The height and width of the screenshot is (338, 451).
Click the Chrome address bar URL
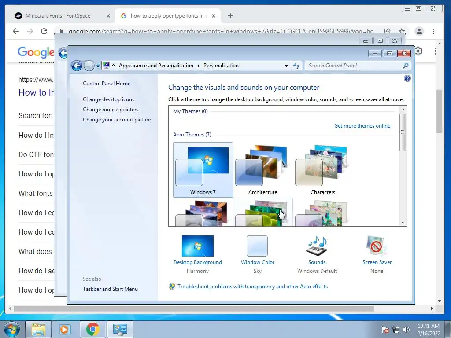221,31
